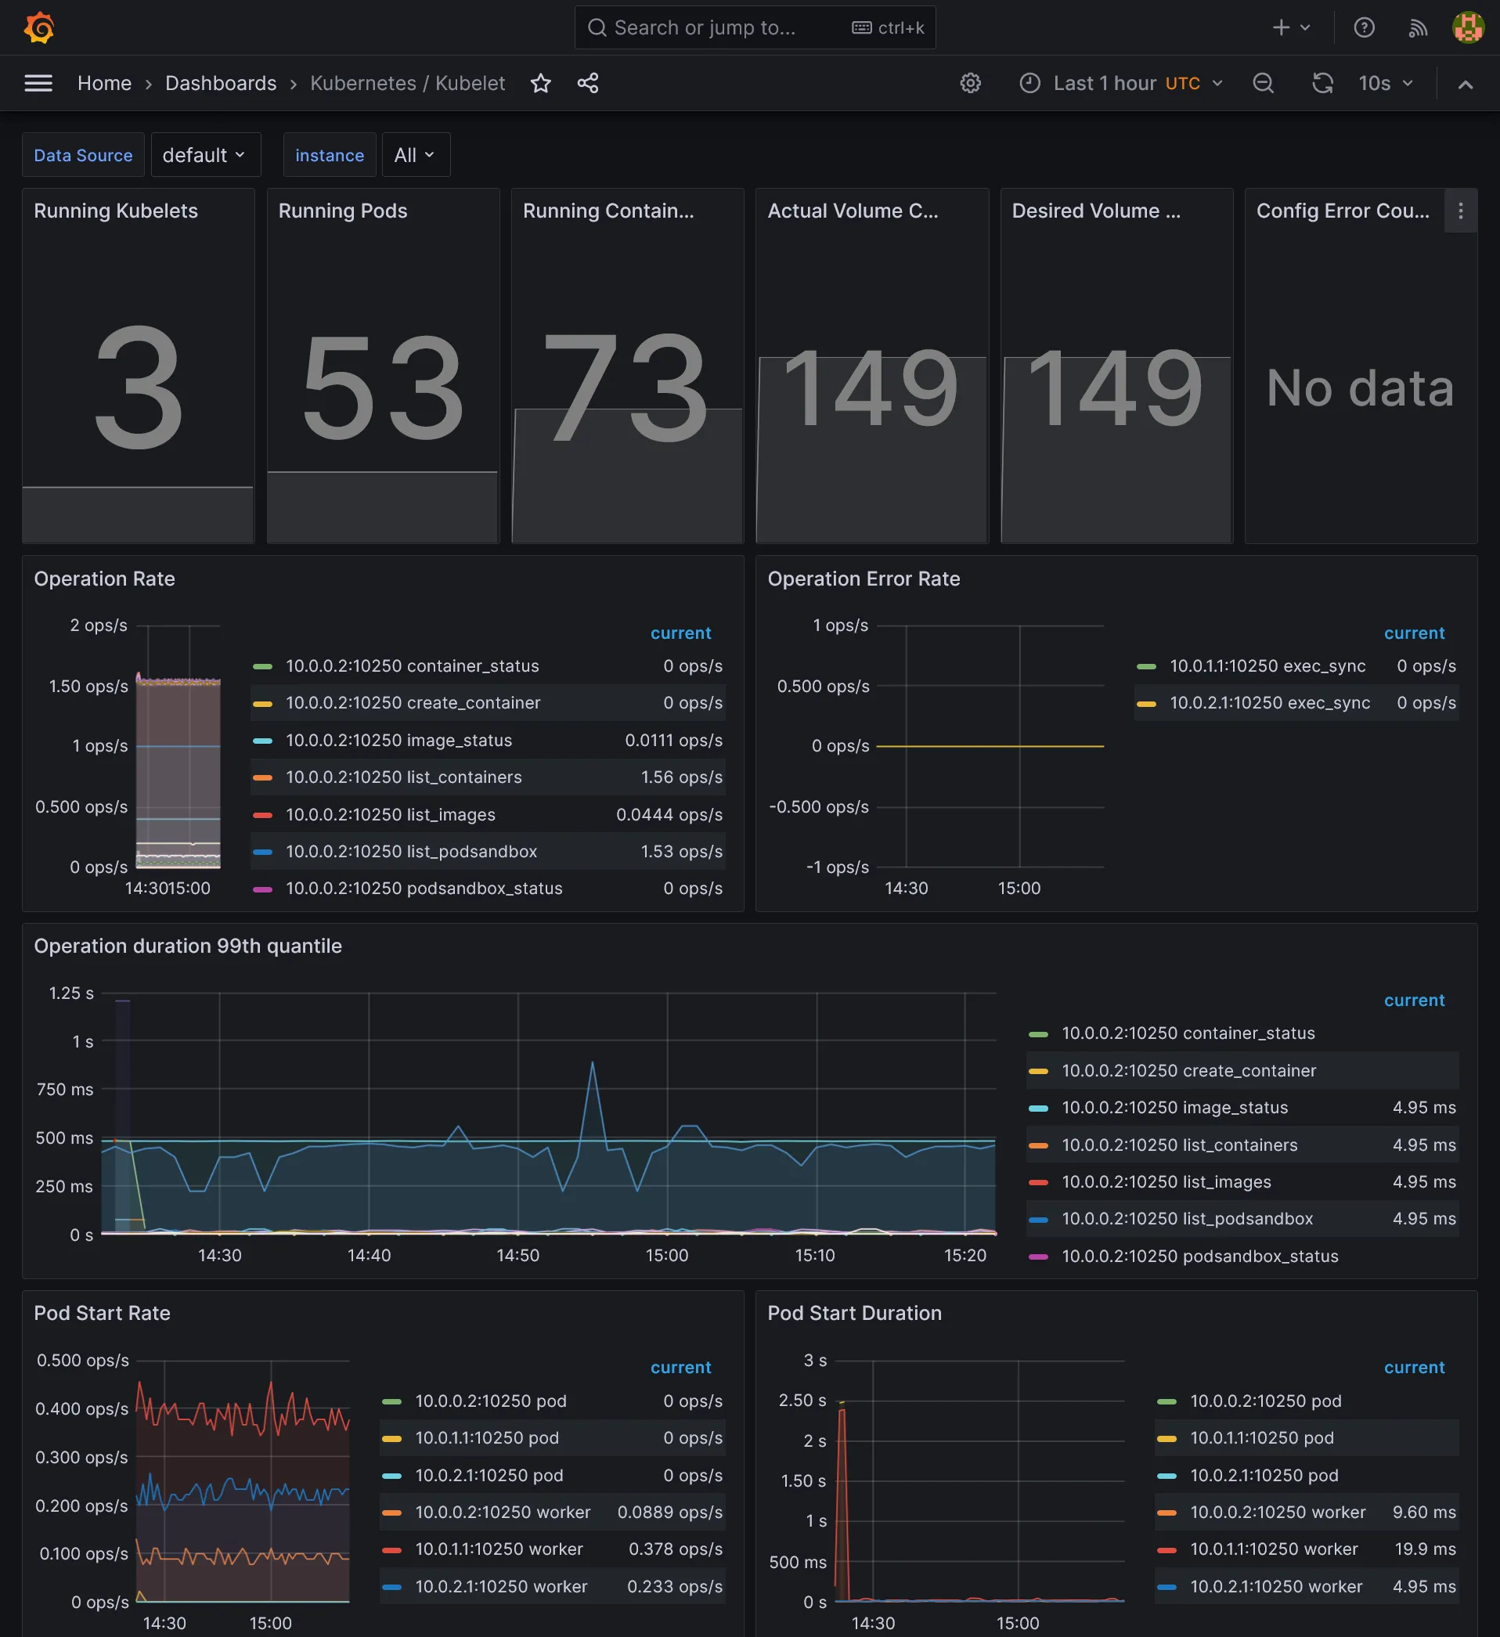Open dashboard settings gear icon

(971, 83)
